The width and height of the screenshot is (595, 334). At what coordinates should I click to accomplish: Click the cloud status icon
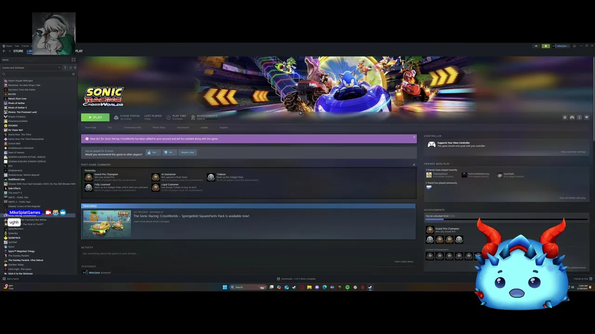[116, 117]
